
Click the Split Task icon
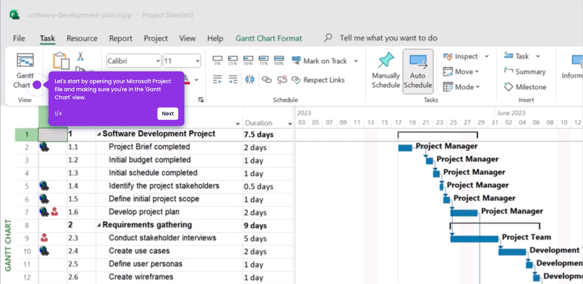pyautogui.click(x=250, y=80)
